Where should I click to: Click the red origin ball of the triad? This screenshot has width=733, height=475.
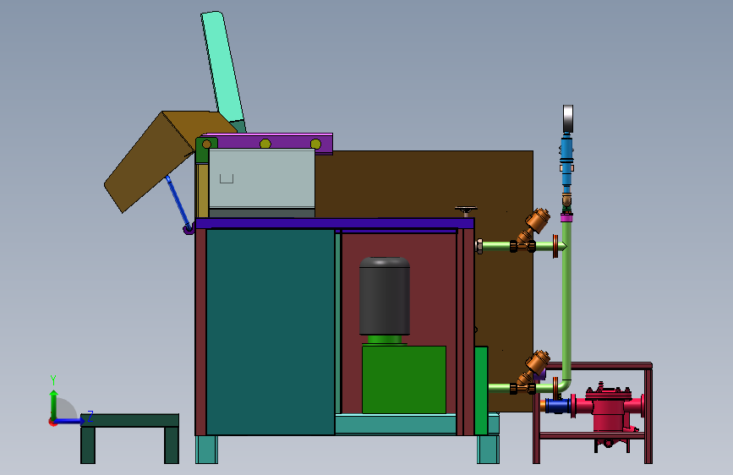[52, 422]
